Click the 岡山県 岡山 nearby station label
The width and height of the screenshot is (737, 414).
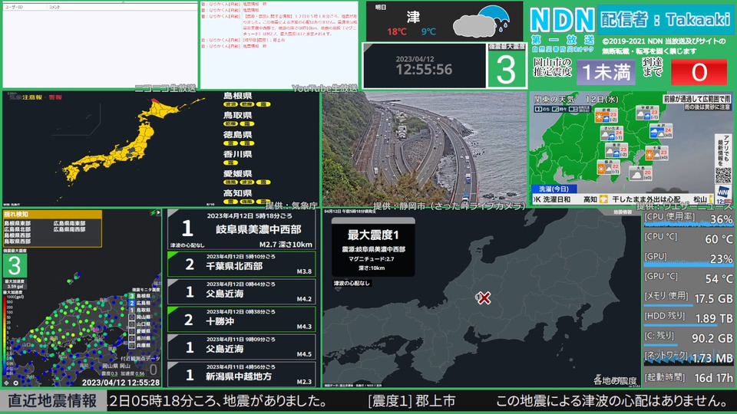tap(116, 366)
